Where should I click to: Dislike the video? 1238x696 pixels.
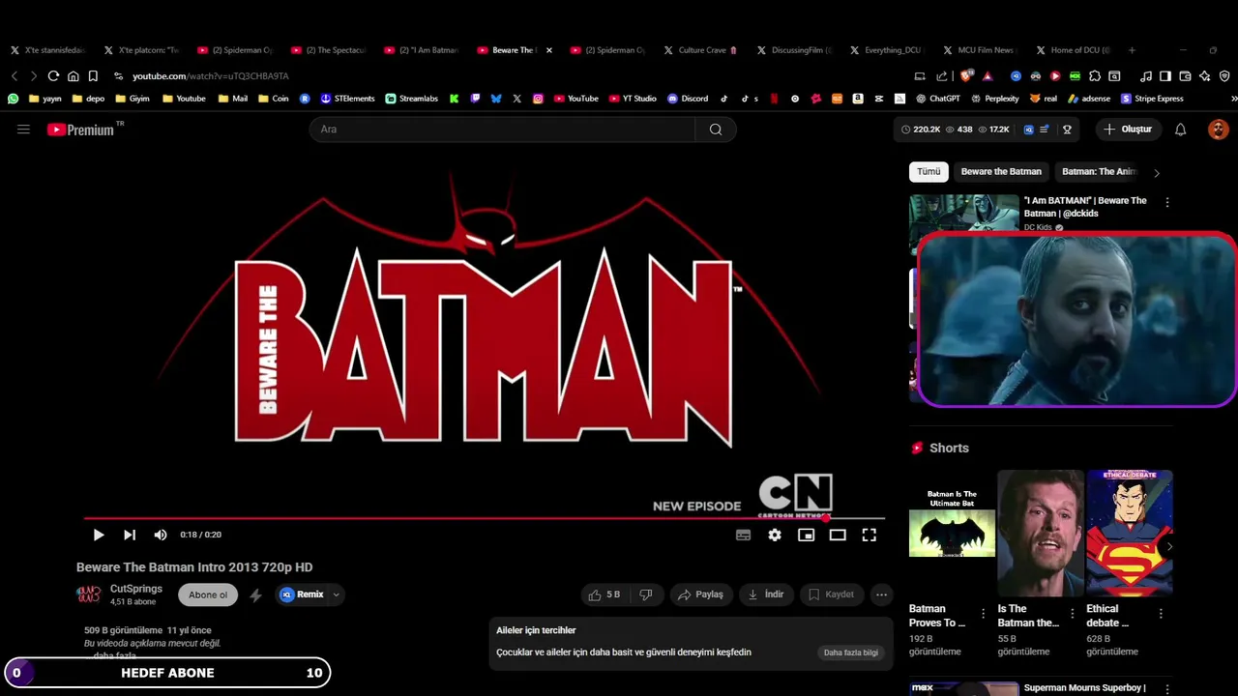(646, 594)
